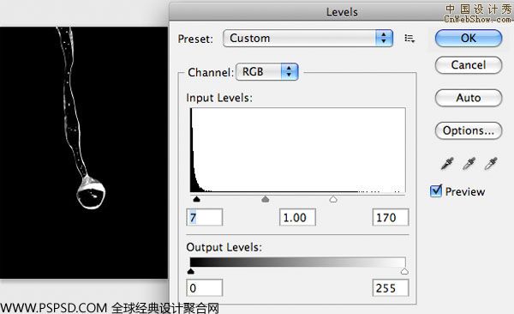Open the Options... dialog
The height and width of the screenshot is (314, 514).
[x=469, y=130]
